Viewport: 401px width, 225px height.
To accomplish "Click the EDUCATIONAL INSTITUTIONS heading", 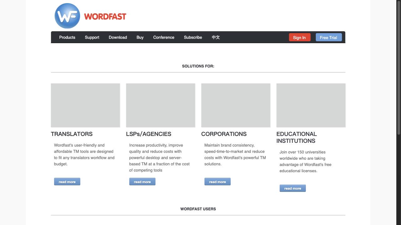I will click(x=296, y=137).
